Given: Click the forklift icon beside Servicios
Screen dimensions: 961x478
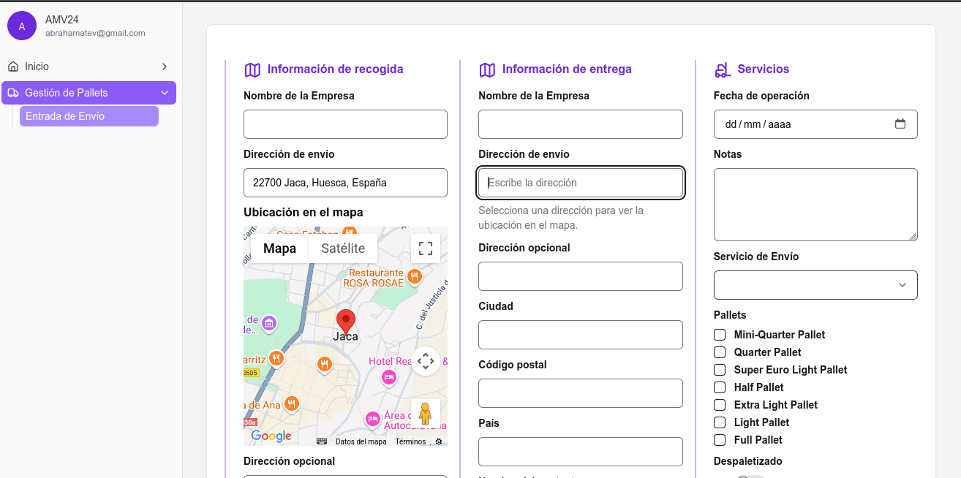Looking at the screenshot, I should click(723, 69).
